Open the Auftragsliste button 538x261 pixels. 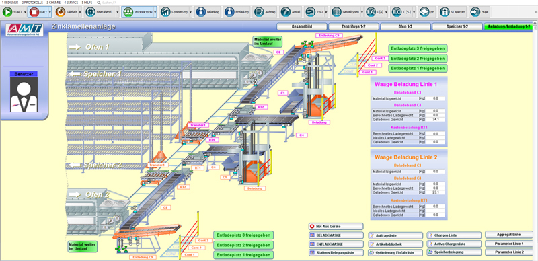point(395,236)
